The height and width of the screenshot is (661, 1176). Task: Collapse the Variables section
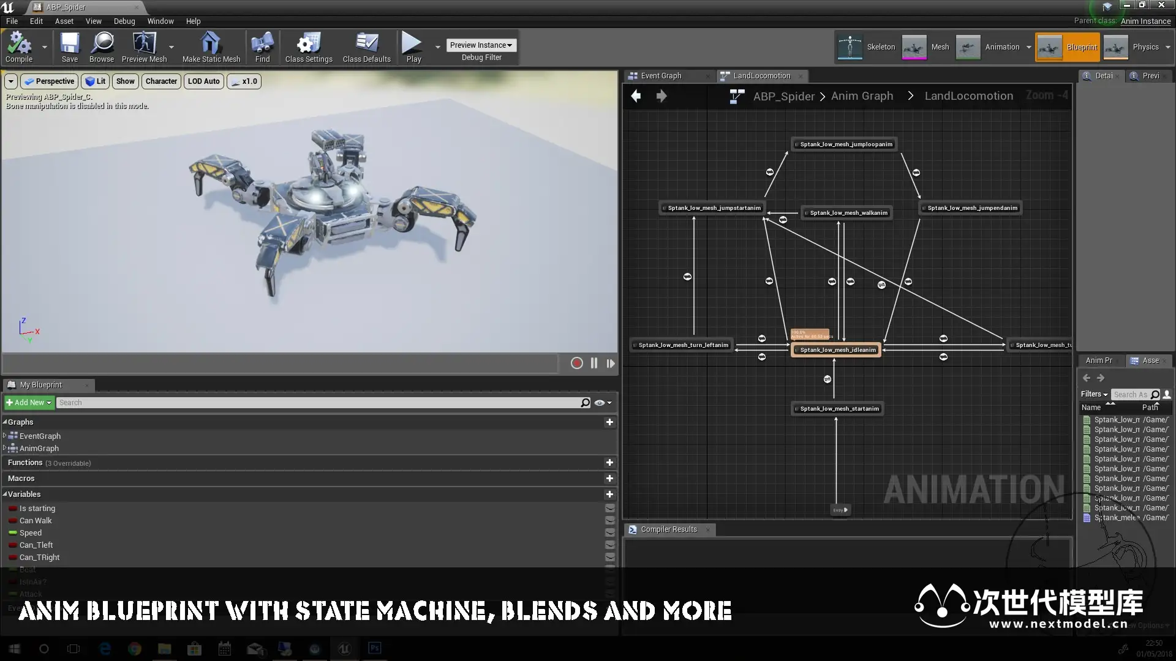point(5,495)
